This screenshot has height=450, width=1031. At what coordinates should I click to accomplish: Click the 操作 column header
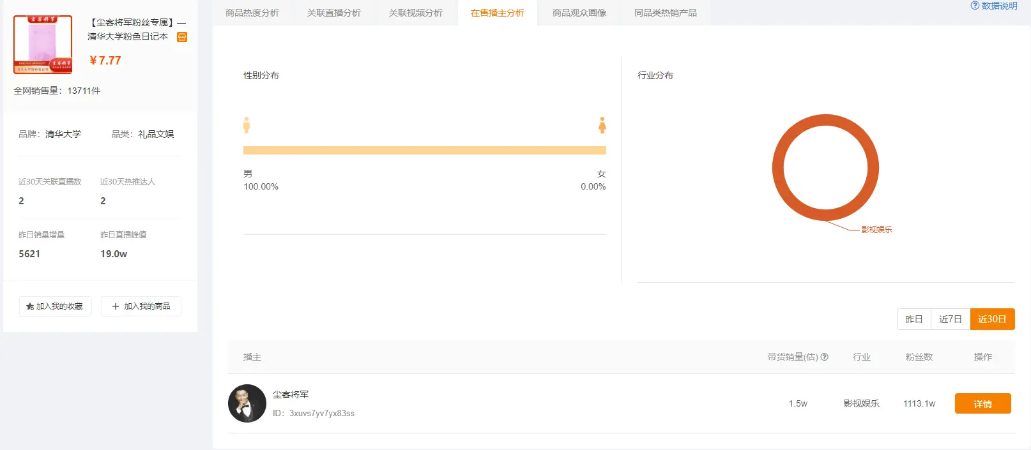click(x=983, y=357)
